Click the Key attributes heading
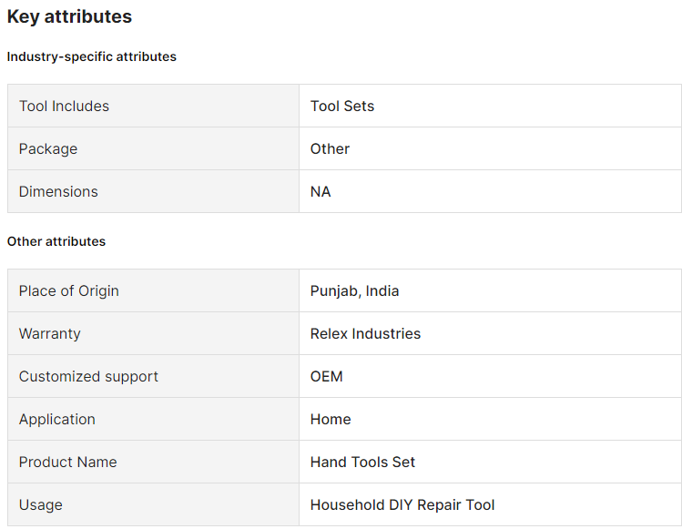 point(69,16)
